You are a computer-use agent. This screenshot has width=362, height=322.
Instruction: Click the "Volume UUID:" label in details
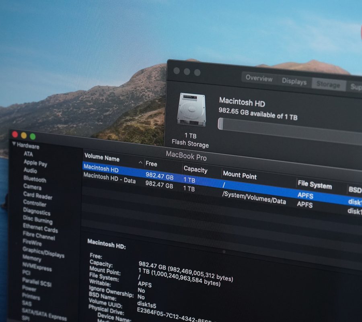click(x=105, y=303)
